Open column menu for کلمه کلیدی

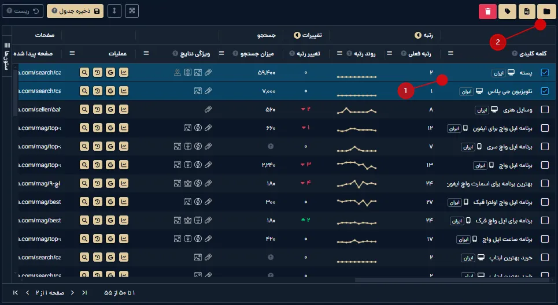[x=450, y=53]
